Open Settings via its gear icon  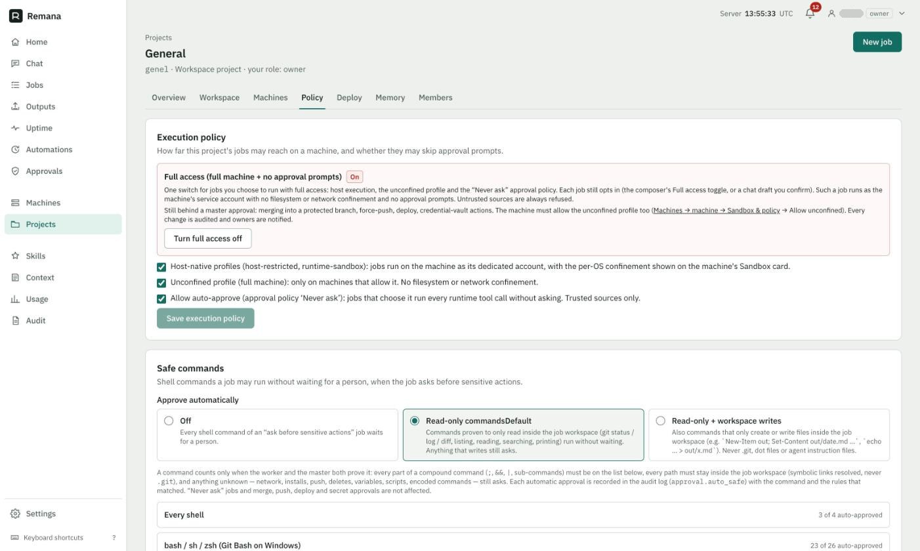click(15, 514)
